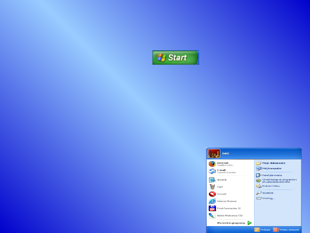Image resolution: width=310 pixels, height=233 pixels.
Task: Click the chess user picture thumbnail
Action: [214, 154]
